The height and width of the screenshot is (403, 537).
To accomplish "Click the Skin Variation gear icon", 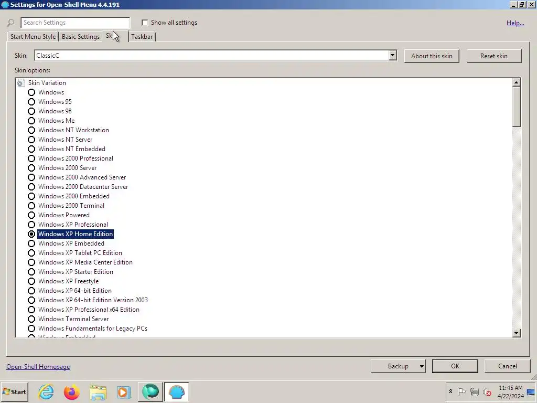I will pos(20,83).
